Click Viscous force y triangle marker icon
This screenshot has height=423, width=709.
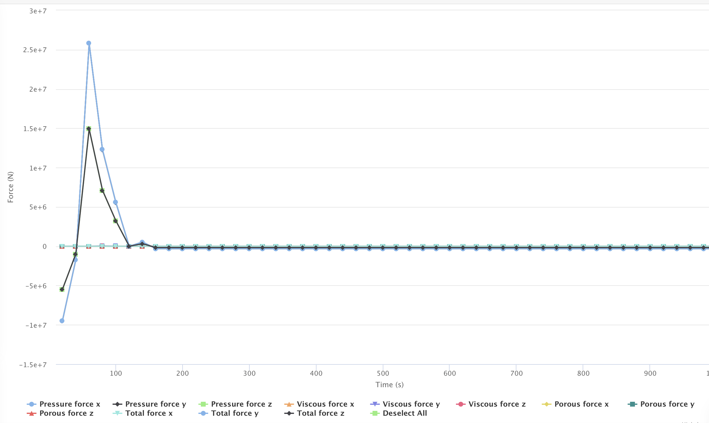[375, 404]
